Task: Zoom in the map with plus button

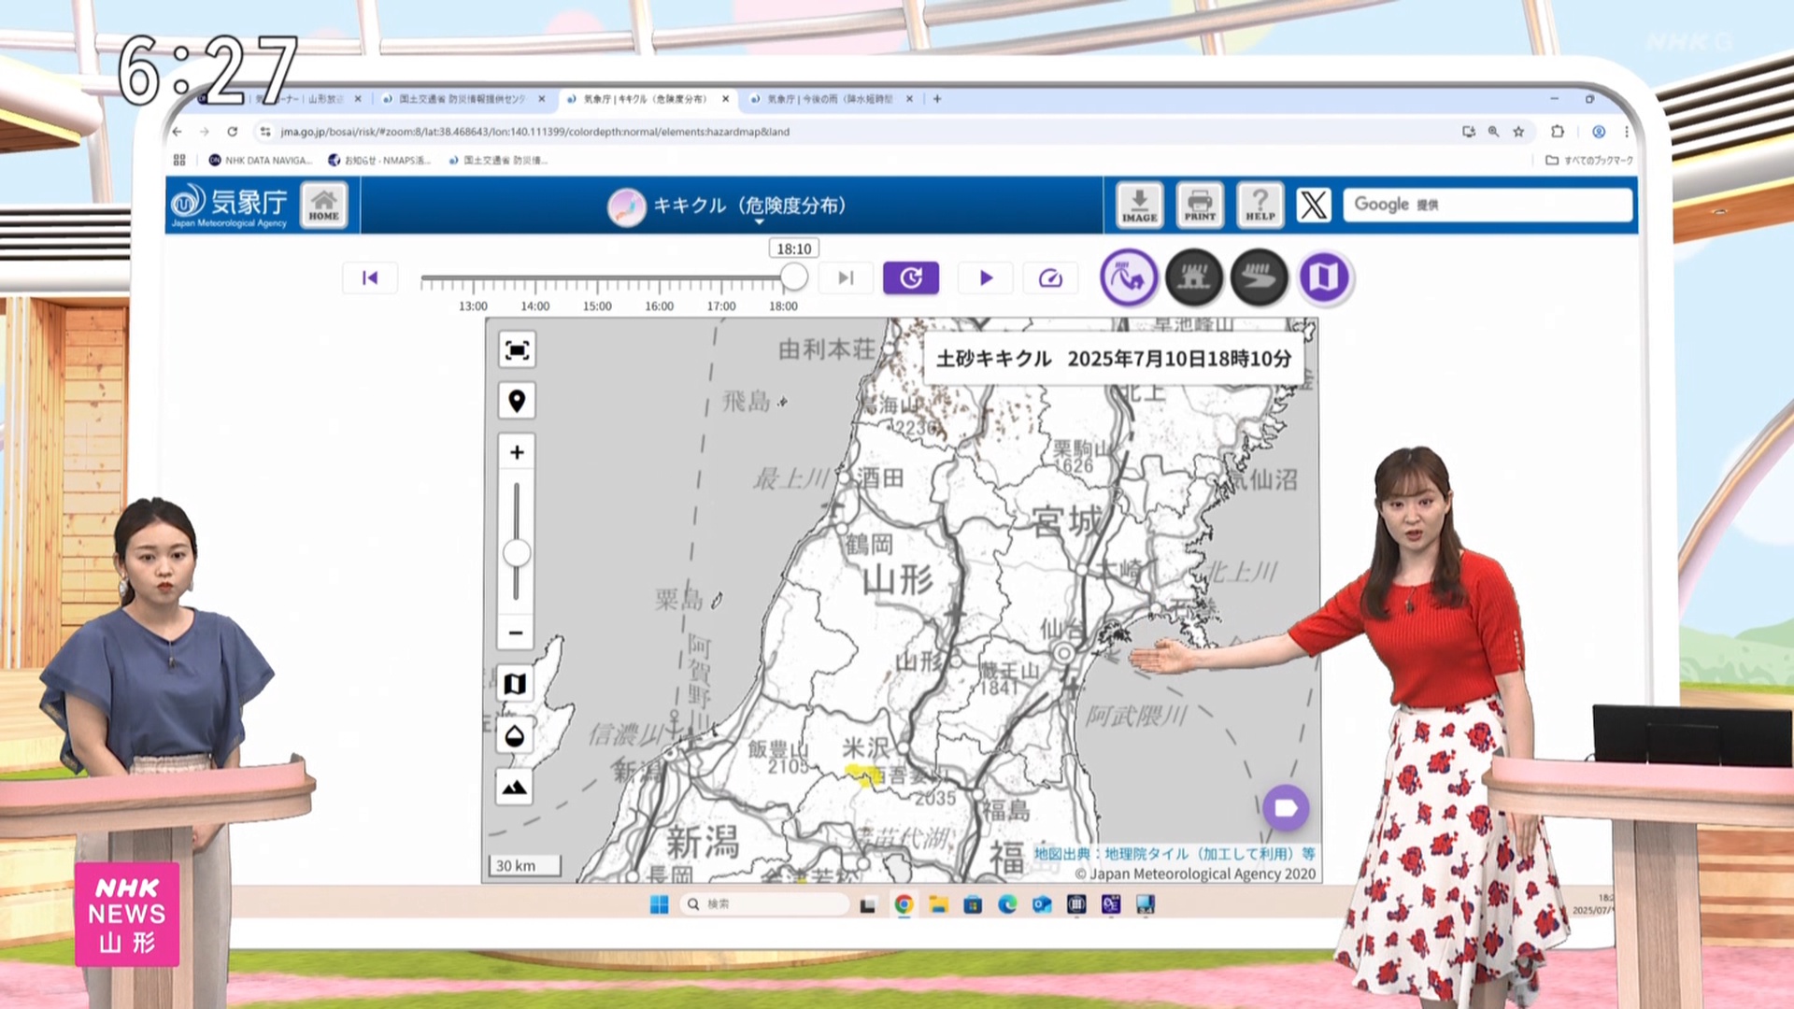Action: (x=517, y=452)
